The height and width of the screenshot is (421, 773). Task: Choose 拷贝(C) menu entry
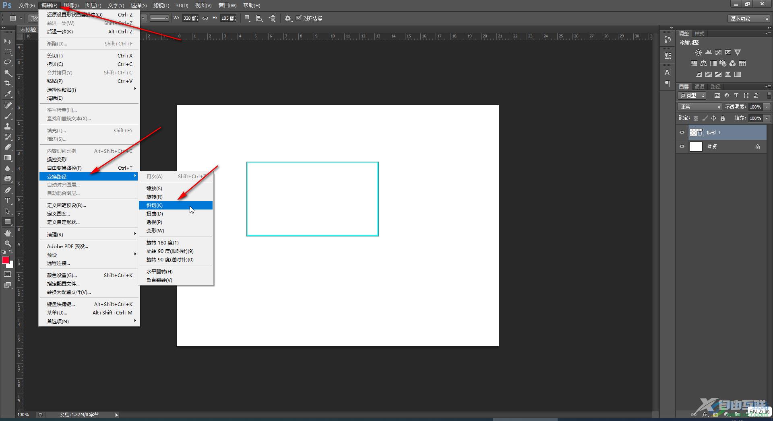pos(89,64)
